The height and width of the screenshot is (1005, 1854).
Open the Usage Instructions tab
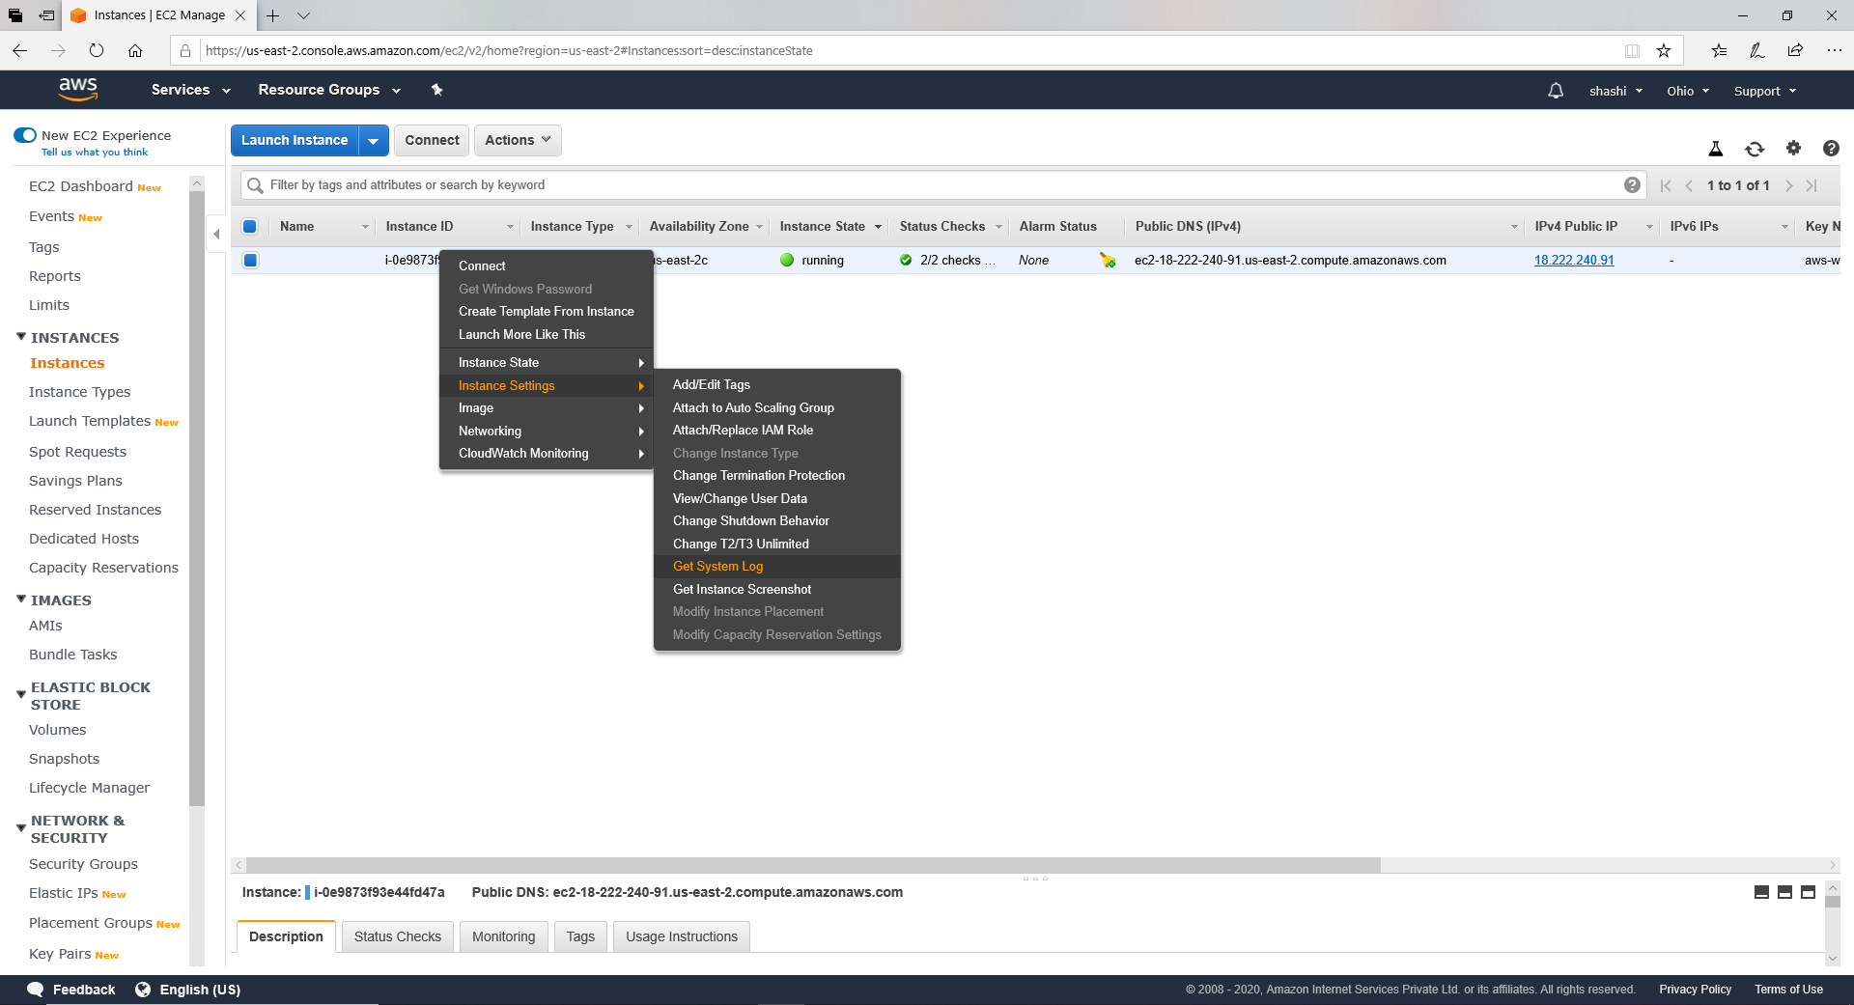point(681,936)
